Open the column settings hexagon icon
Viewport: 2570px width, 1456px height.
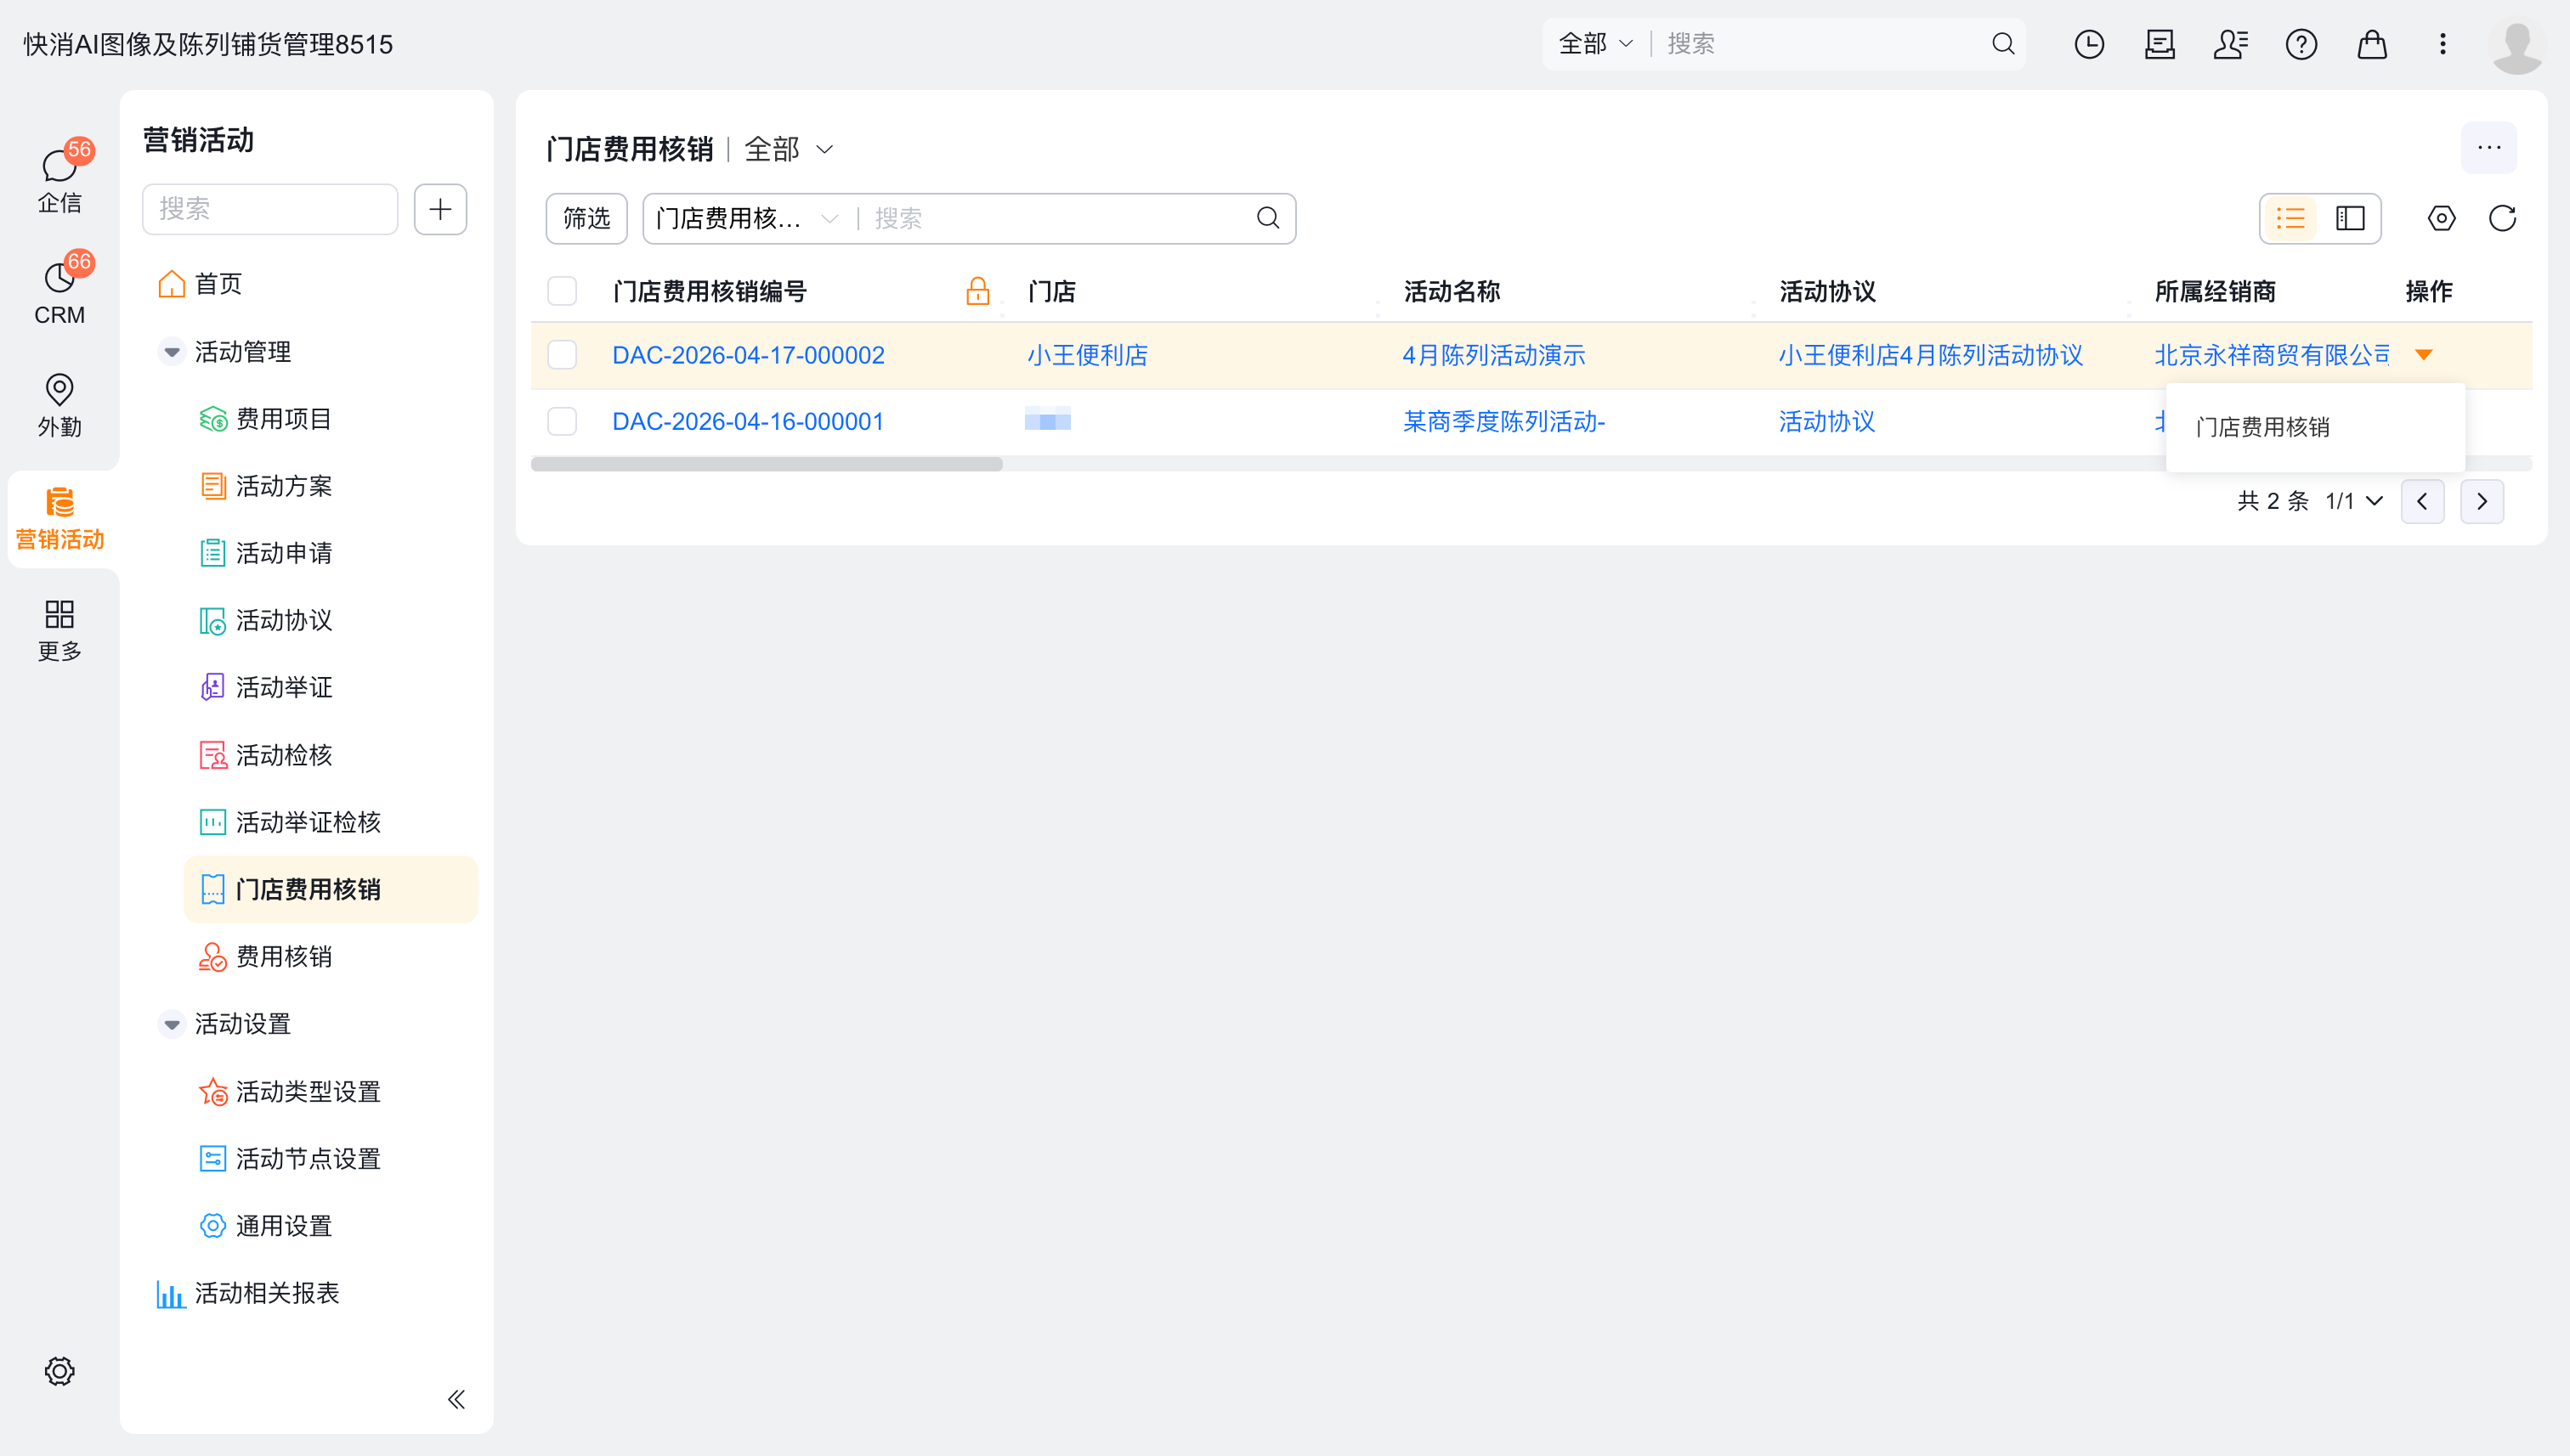point(2441,218)
